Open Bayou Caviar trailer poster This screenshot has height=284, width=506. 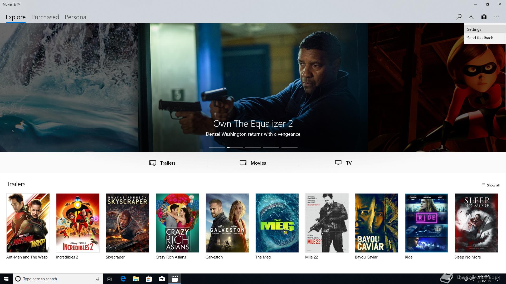coord(377,223)
